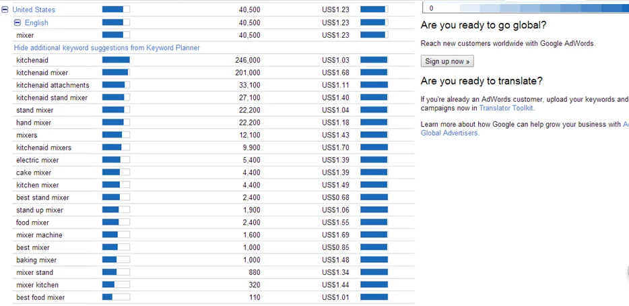Click the 320 search volume value
Image resolution: width=629 pixels, height=306 pixels.
point(255,284)
